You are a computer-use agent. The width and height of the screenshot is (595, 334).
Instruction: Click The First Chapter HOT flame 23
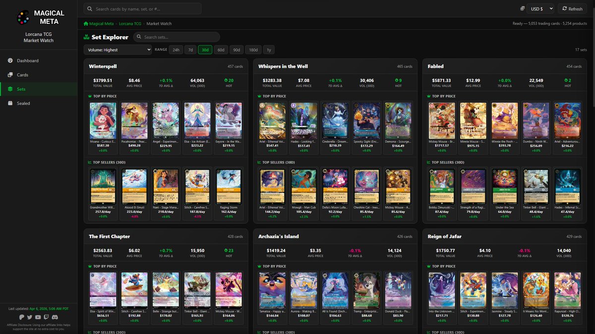(226, 250)
